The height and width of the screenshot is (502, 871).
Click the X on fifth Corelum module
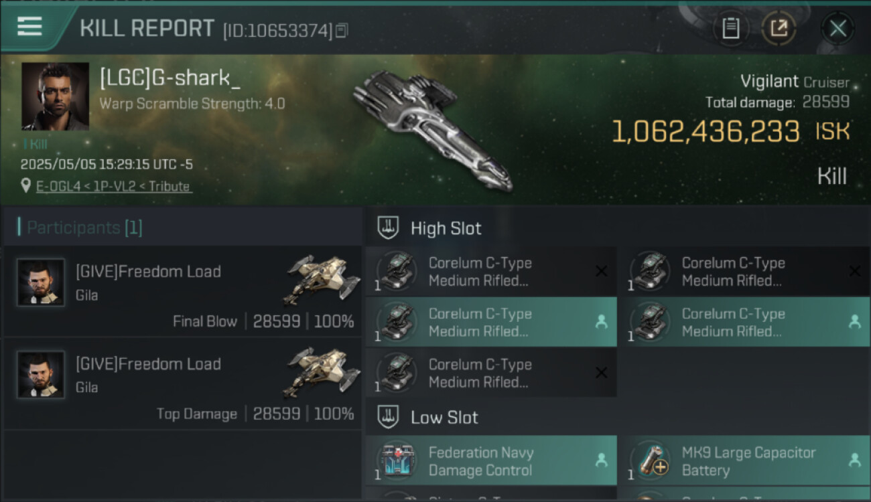click(x=601, y=373)
